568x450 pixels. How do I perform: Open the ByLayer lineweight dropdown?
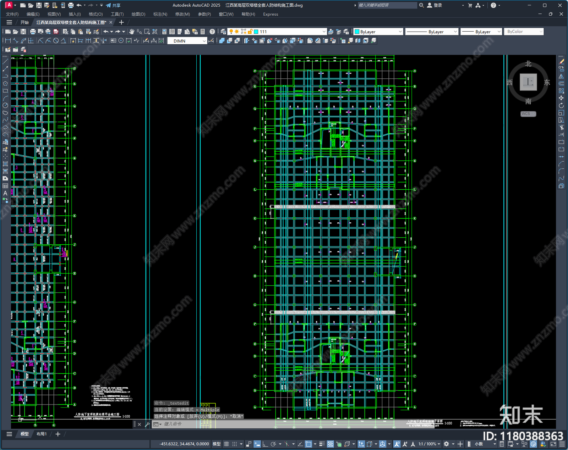(499, 32)
